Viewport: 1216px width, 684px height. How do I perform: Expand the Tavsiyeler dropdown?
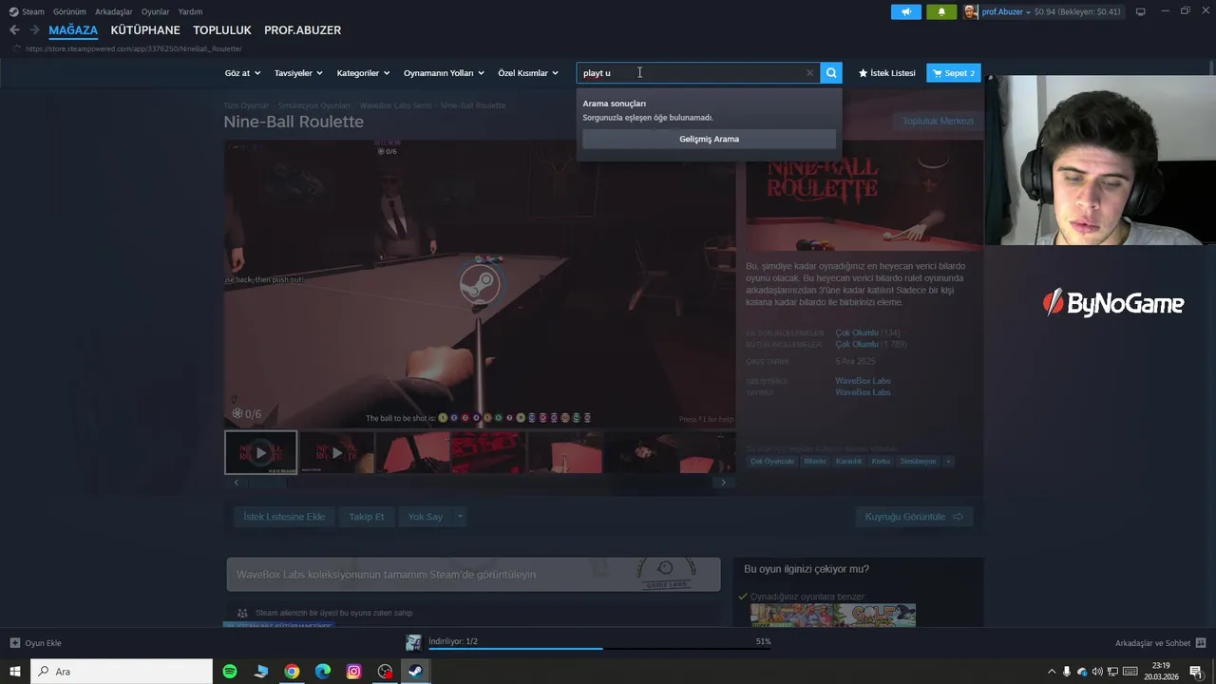[298, 73]
